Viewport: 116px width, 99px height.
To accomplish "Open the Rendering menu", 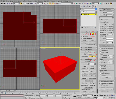I will pos(54,1).
